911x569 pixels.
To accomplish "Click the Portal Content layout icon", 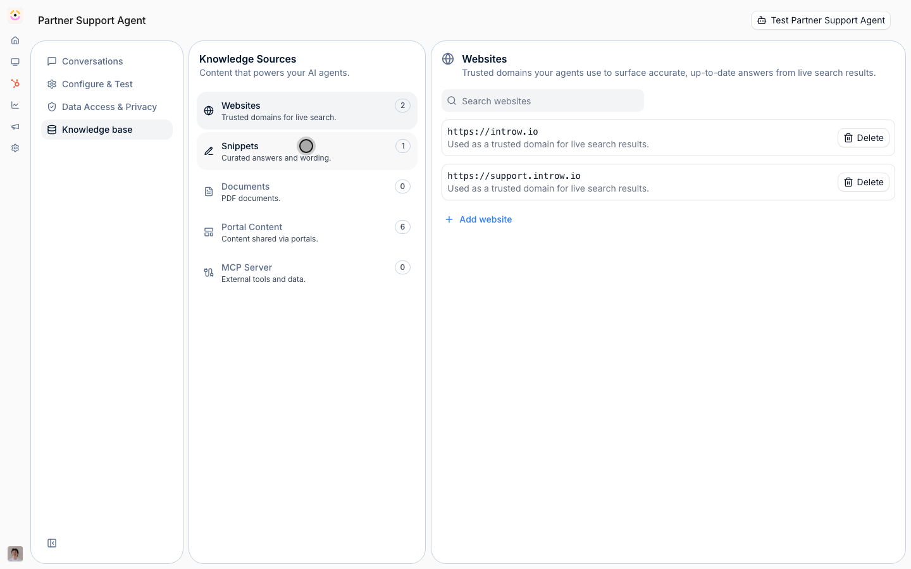I will [209, 232].
